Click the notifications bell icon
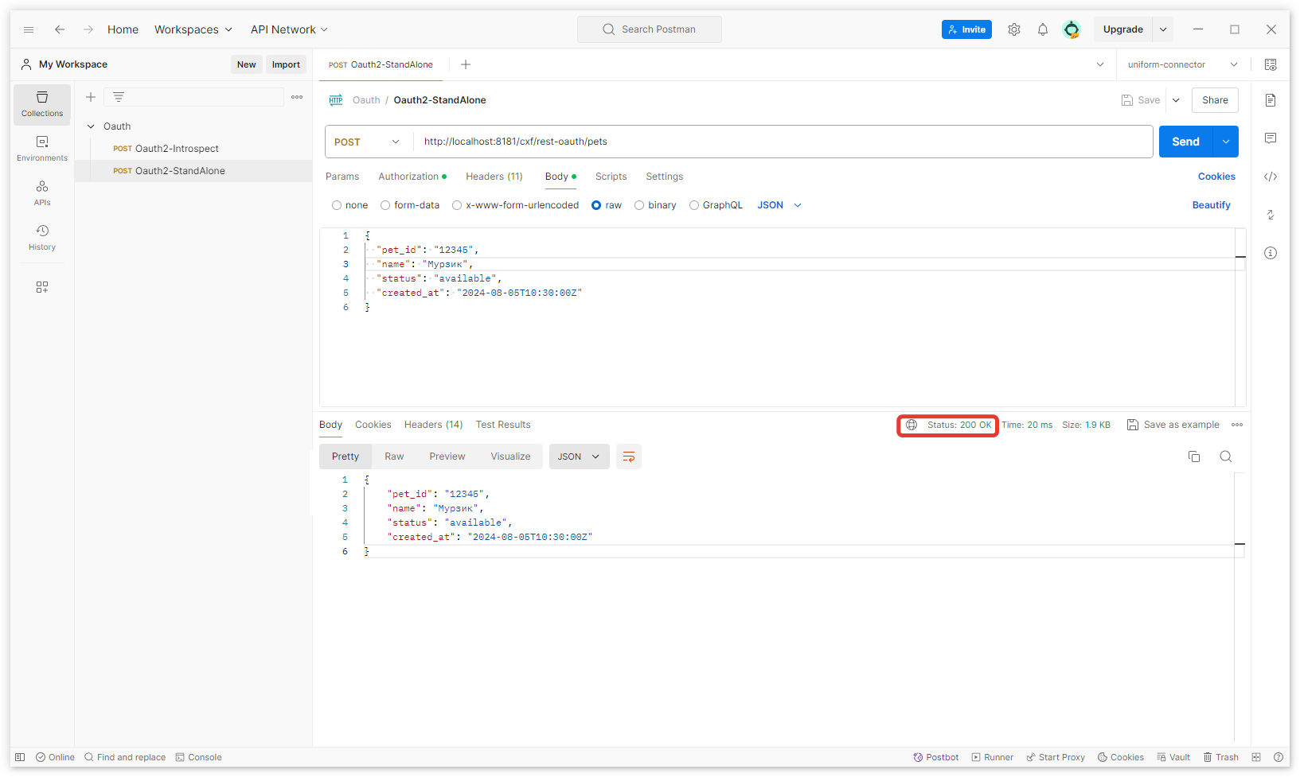 1042,29
